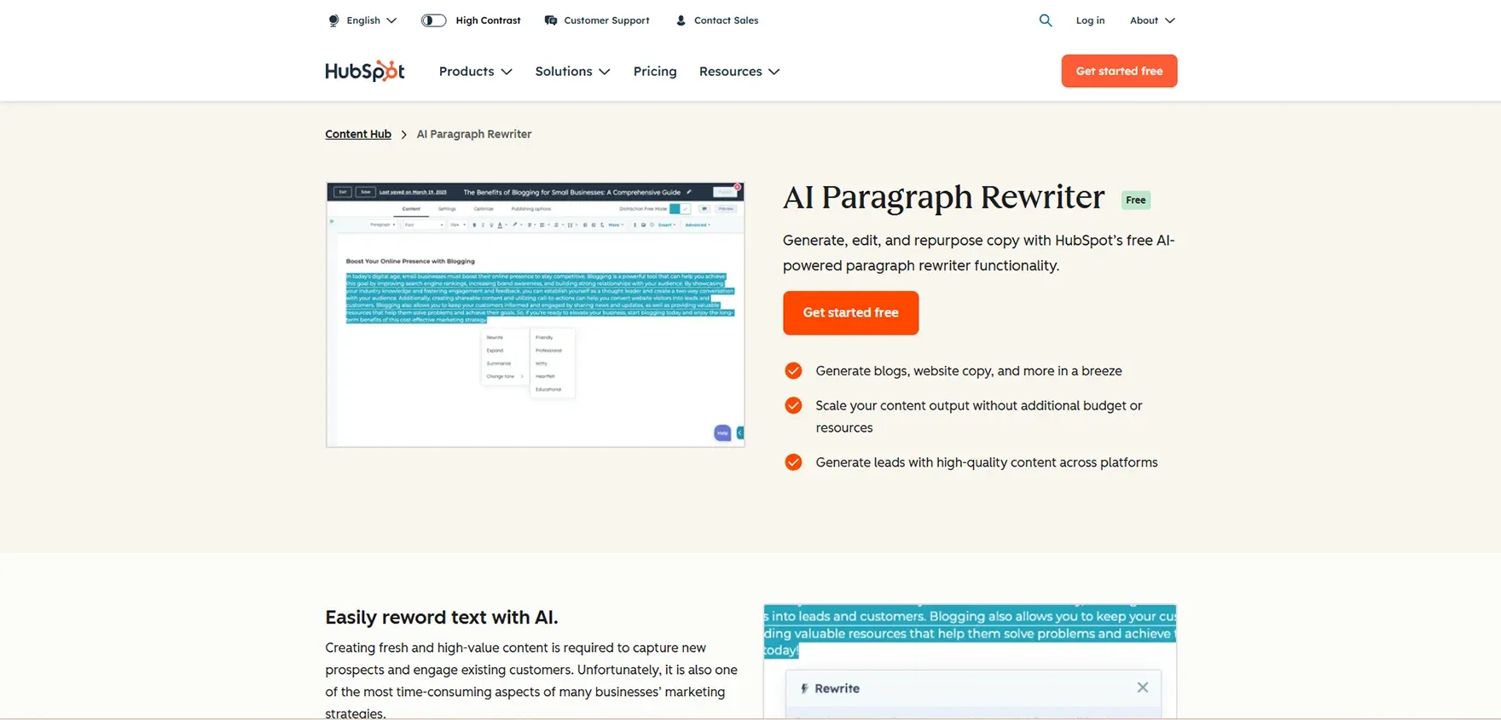
Task: Click the Easily reword text with AI heading
Action: (442, 618)
